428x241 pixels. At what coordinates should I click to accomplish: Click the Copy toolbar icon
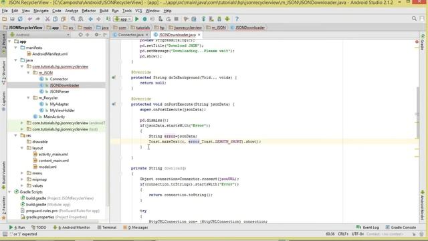(x=55, y=19)
